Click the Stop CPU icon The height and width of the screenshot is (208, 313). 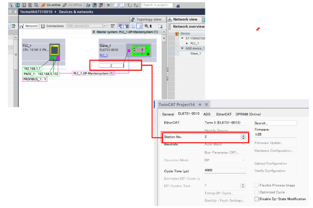100,5
